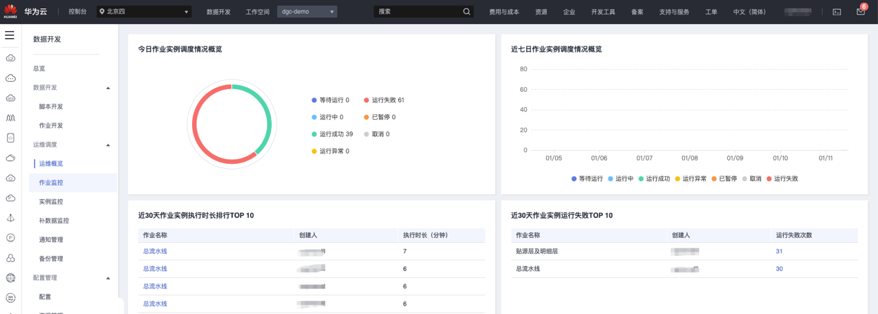Click the Huawei Cloud logo
The height and width of the screenshot is (314, 878).
tap(10, 11)
